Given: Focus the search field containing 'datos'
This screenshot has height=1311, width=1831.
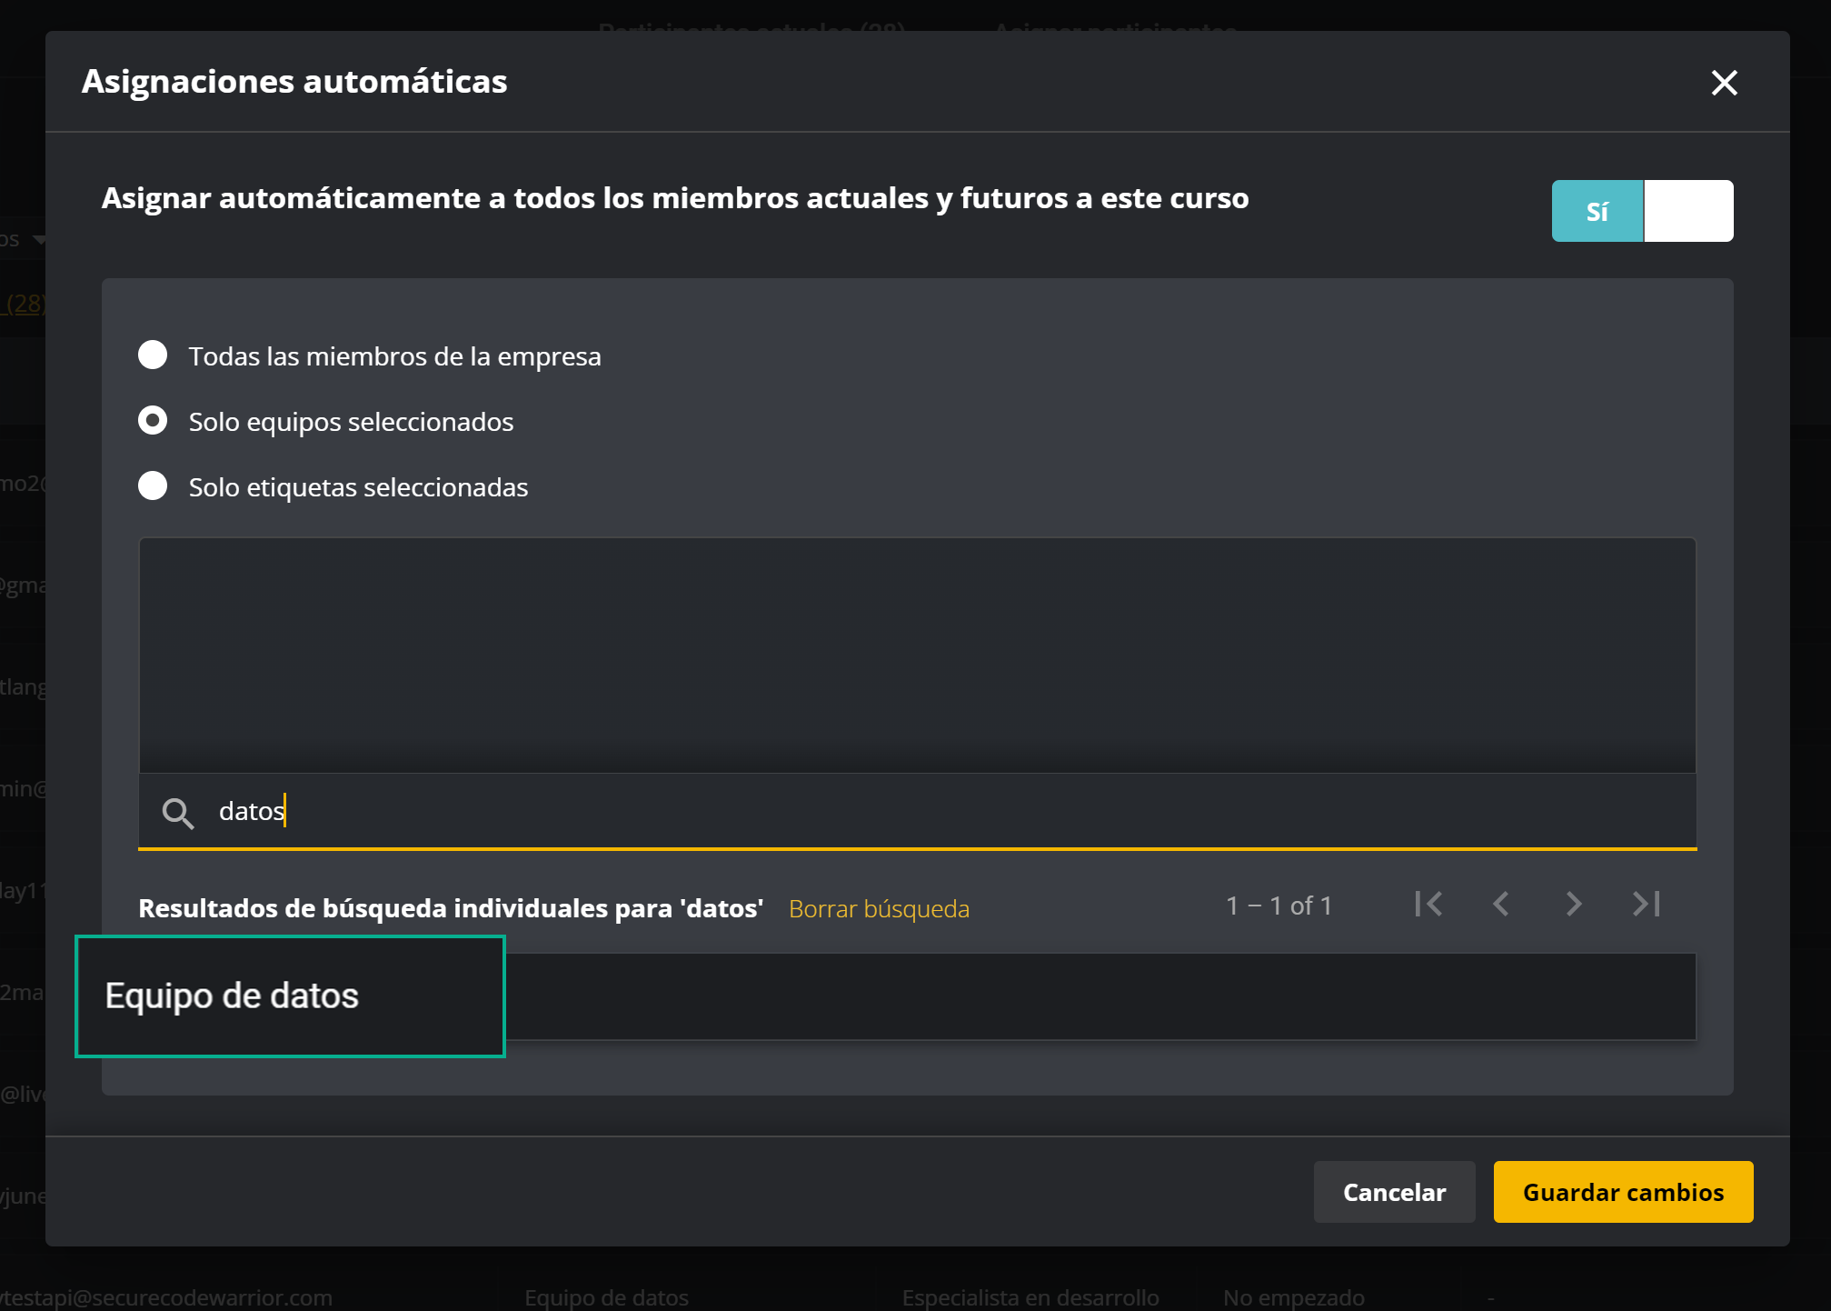Looking at the screenshot, I should tap(909, 811).
